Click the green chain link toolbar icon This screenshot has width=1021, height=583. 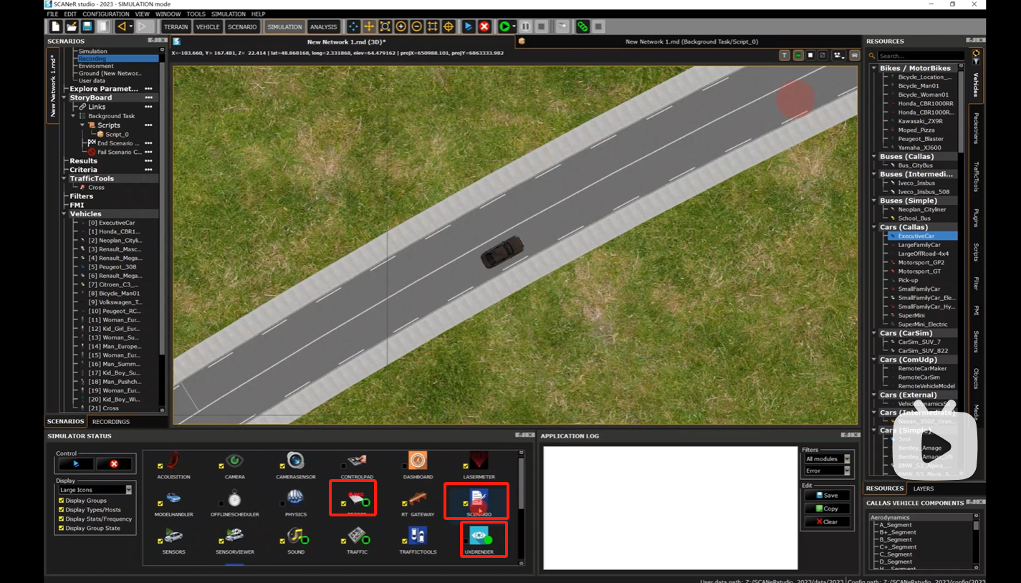click(583, 26)
